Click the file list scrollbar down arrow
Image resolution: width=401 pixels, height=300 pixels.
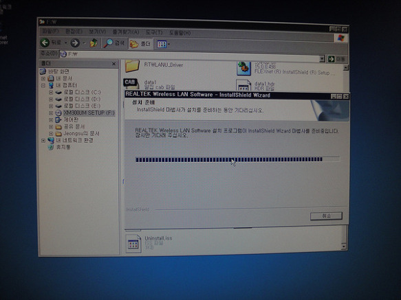click(x=343, y=246)
